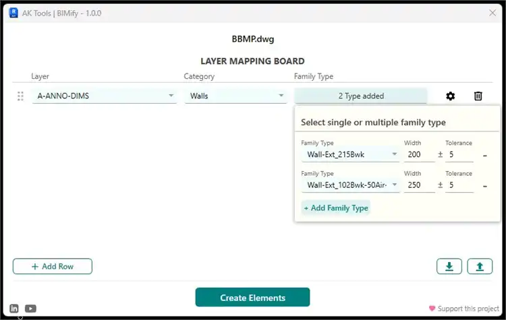The width and height of the screenshot is (506, 320).
Task: Click the Create Elements button
Action: click(x=252, y=298)
